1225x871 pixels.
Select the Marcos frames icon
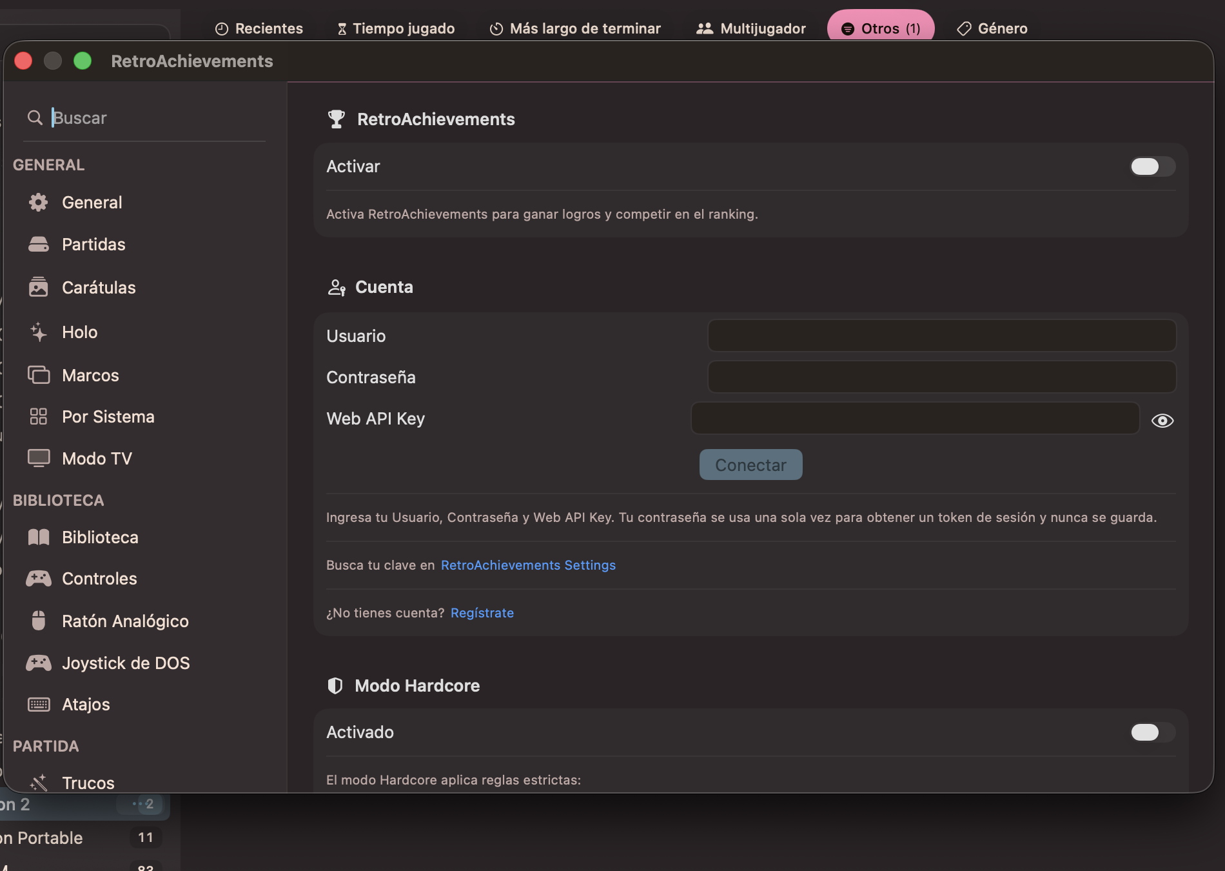[x=39, y=375]
